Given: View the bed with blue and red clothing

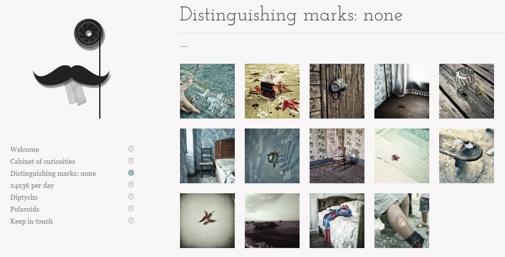Looking at the screenshot, I should click(x=337, y=221).
